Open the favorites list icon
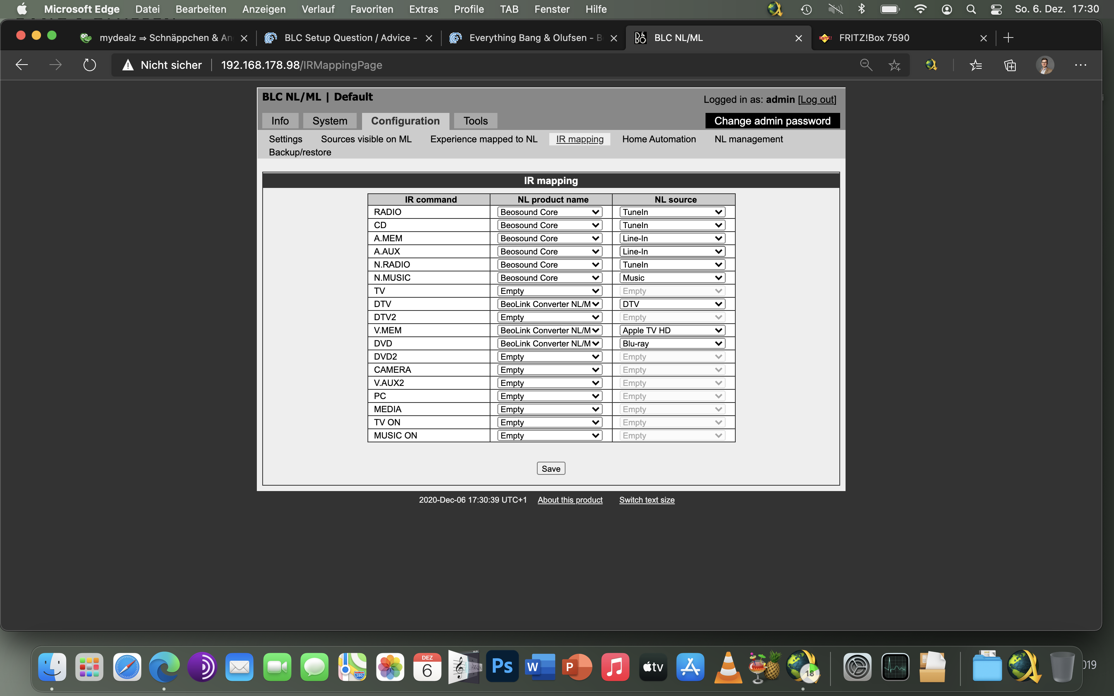Viewport: 1114px width, 696px height. 976,65
